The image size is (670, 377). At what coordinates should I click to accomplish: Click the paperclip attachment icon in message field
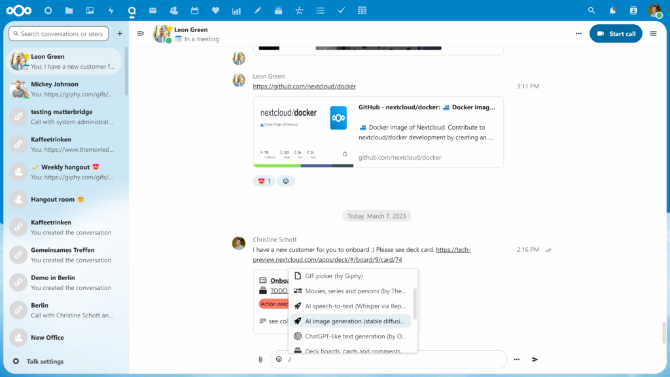point(259,359)
